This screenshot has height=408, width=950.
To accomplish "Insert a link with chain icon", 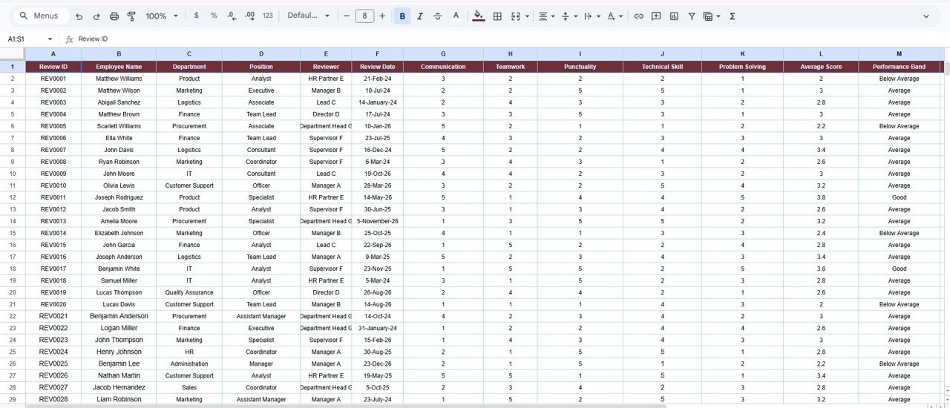I will [x=638, y=16].
